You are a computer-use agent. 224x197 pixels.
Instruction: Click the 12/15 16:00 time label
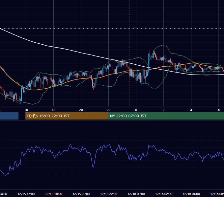[26, 194]
